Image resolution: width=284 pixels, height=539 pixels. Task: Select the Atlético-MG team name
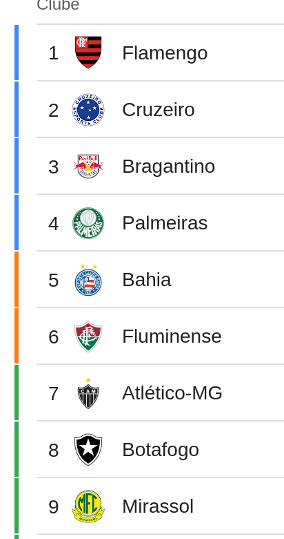click(x=172, y=393)
